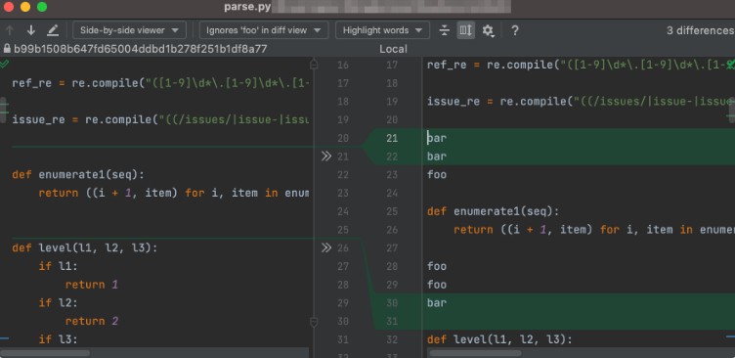Image resolution: width=735 pixels, height=358 pixels.
Task: Click the left pane vertical scroll thumb
Action: pos(3,111)
